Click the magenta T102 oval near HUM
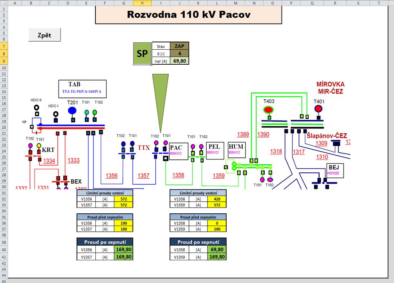 [270, 179]
